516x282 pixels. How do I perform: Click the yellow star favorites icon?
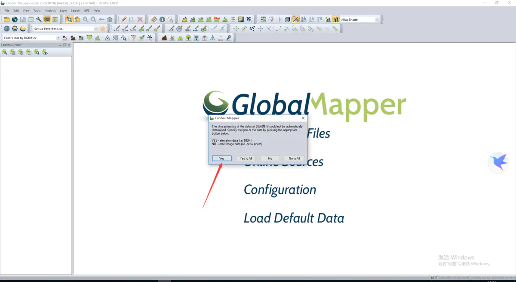pyautogui.click(x=102, y=28)
